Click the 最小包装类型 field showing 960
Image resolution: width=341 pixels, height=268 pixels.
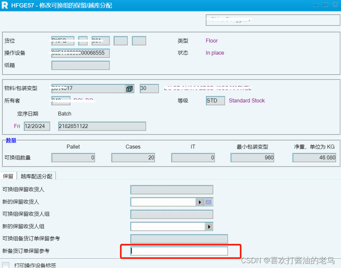click(x=252, y=157)
